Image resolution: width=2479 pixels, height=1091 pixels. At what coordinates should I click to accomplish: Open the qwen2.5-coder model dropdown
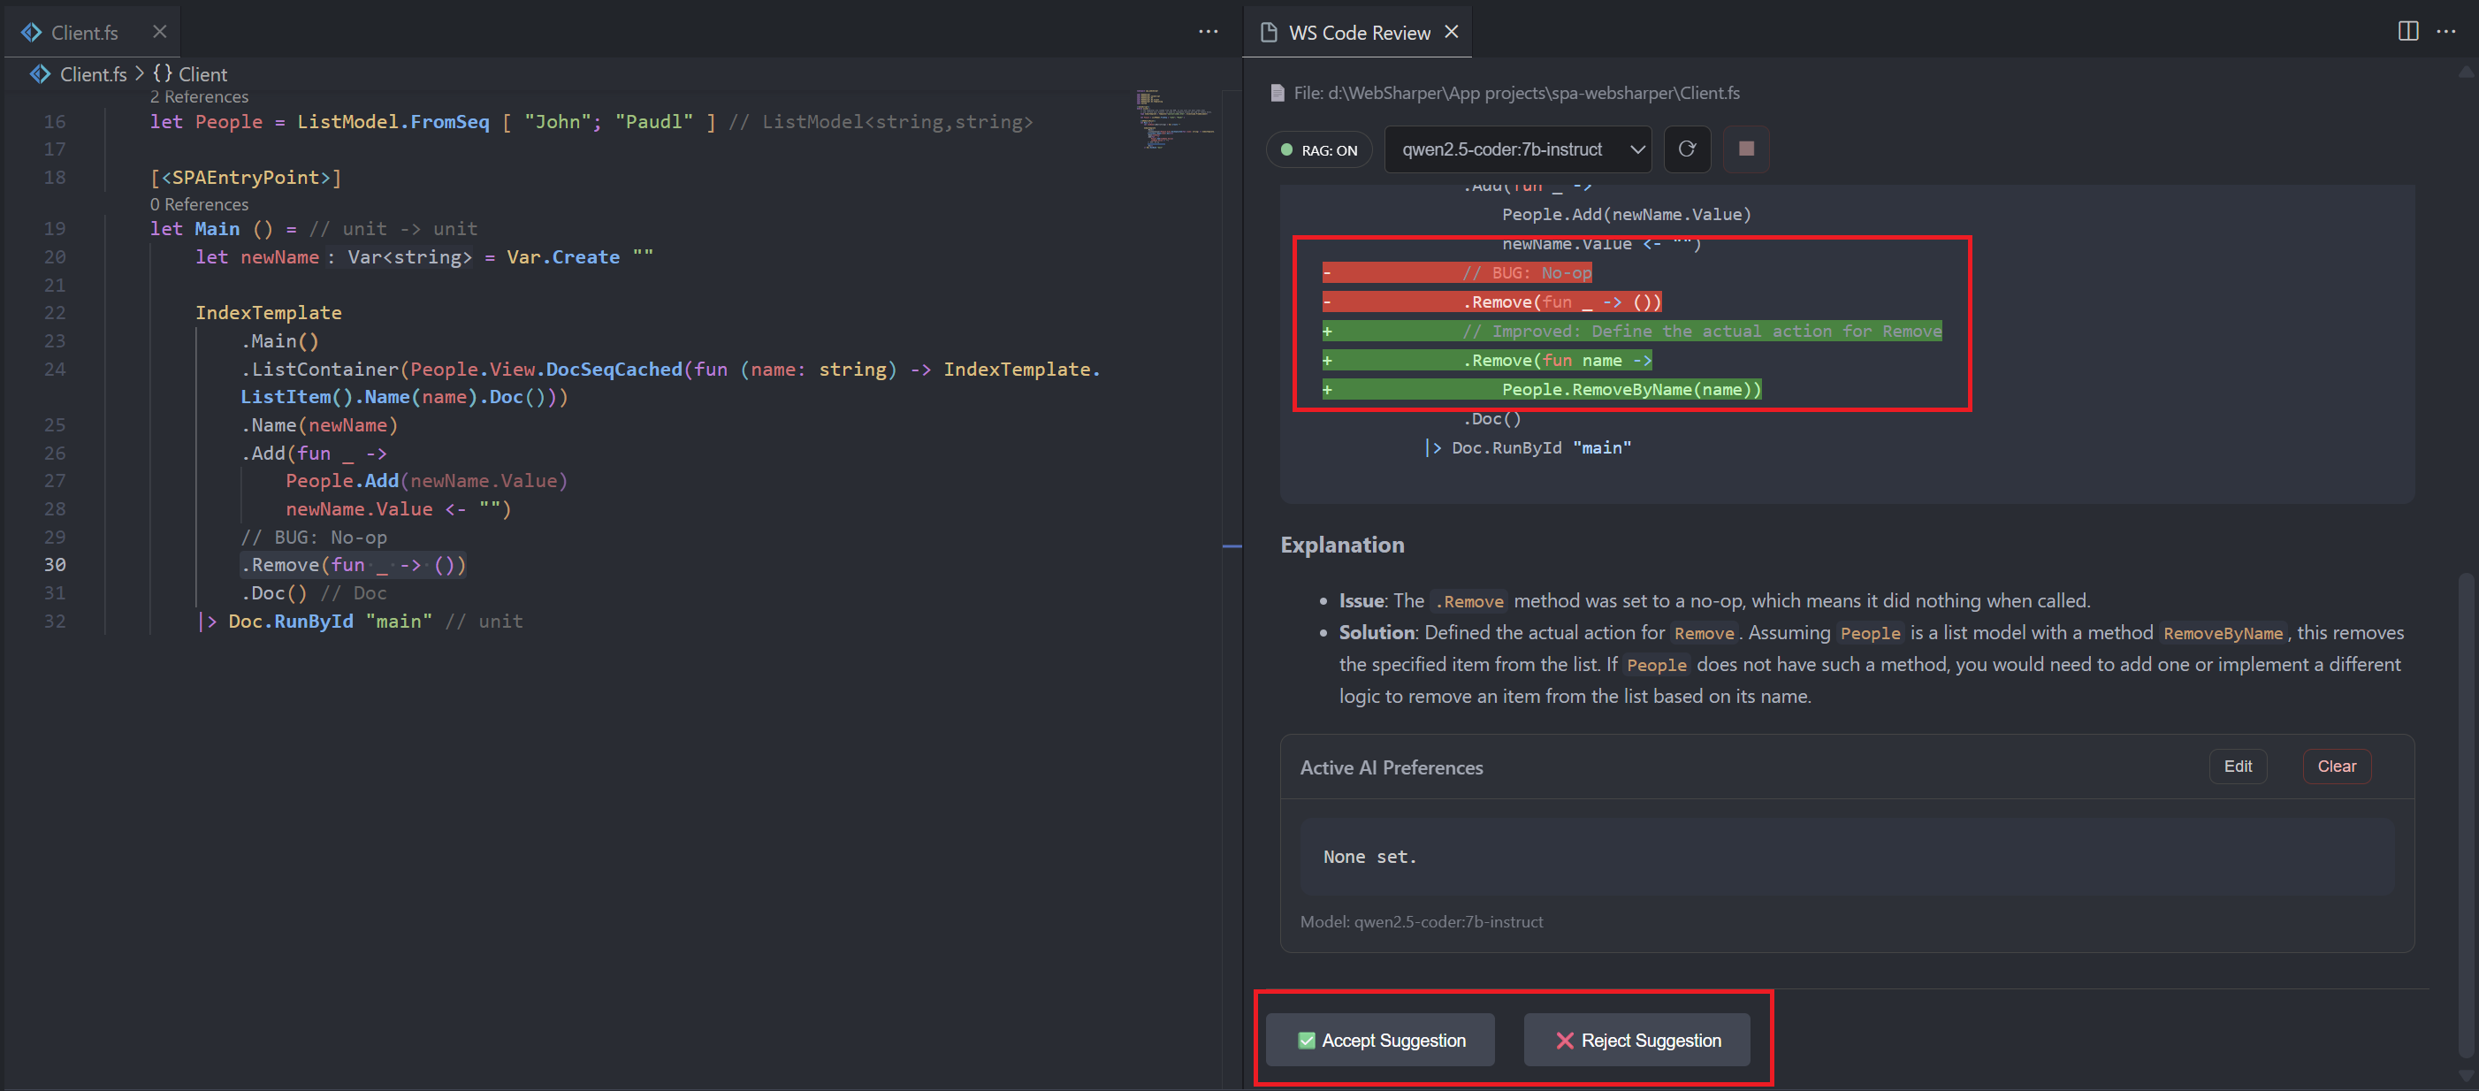tap(1518, 149)
